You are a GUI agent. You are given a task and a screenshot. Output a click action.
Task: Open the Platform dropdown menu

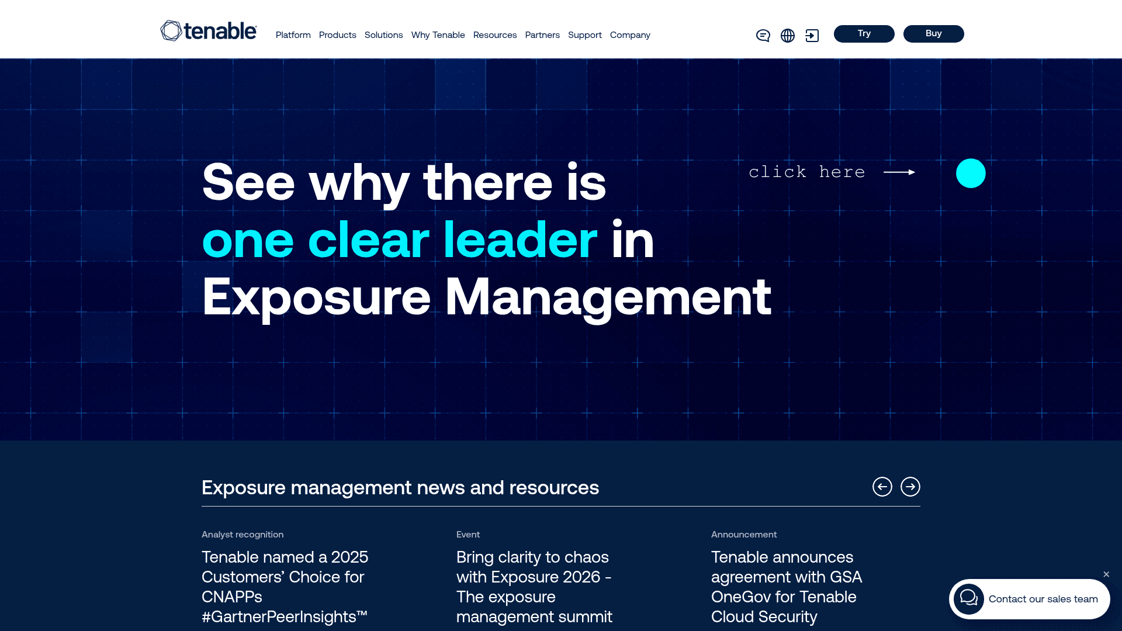(x=293, y=35)
